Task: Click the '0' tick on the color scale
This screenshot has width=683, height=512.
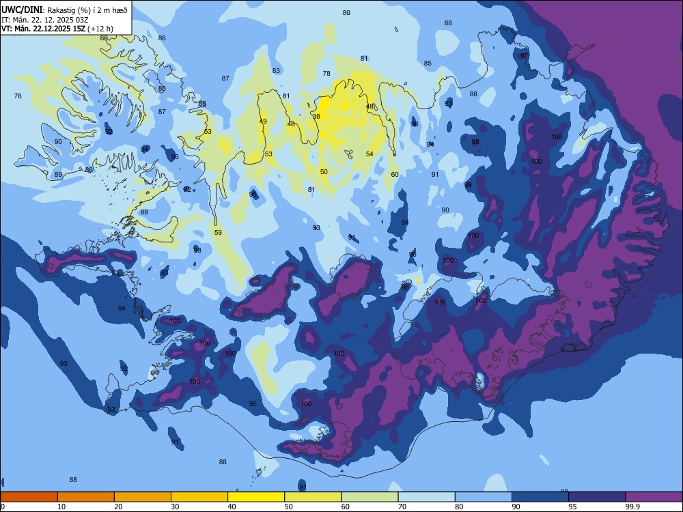Action: [3, 507]
